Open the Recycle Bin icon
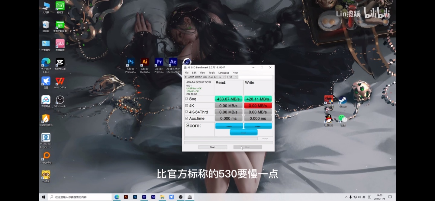The height and width of the screenshot is (201, 435). tap(46, 26)
